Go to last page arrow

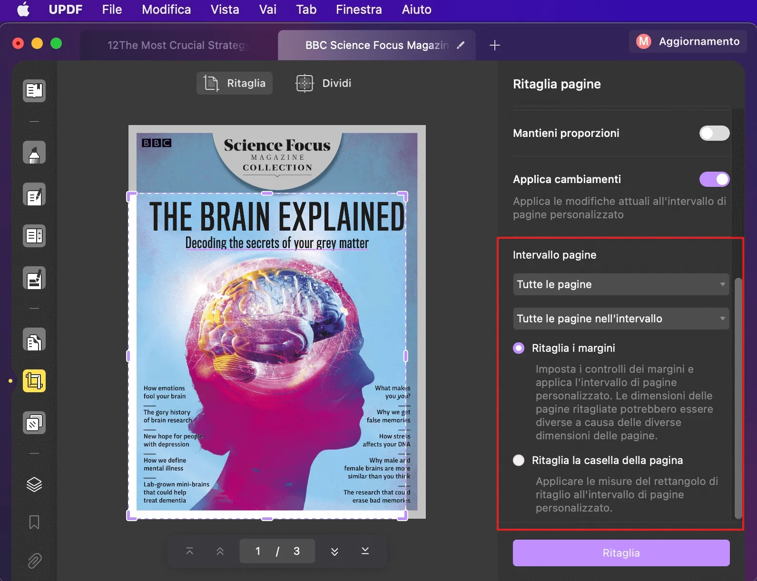click(365, 551)
